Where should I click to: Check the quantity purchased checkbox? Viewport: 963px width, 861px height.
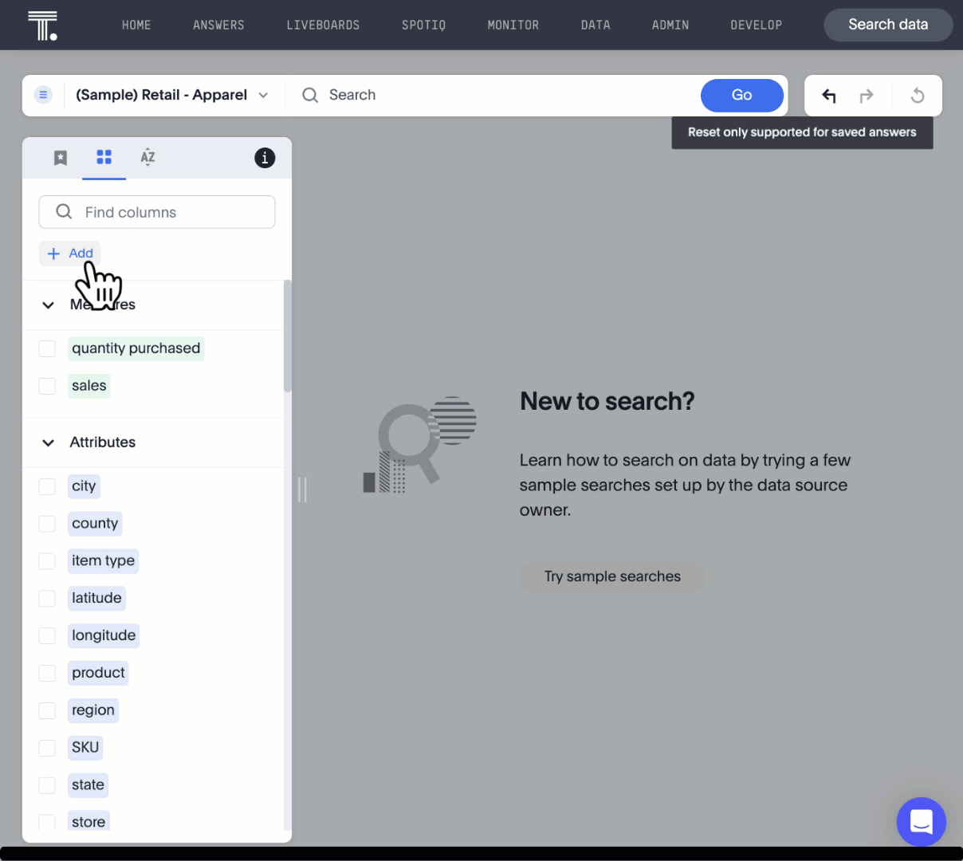47,348
